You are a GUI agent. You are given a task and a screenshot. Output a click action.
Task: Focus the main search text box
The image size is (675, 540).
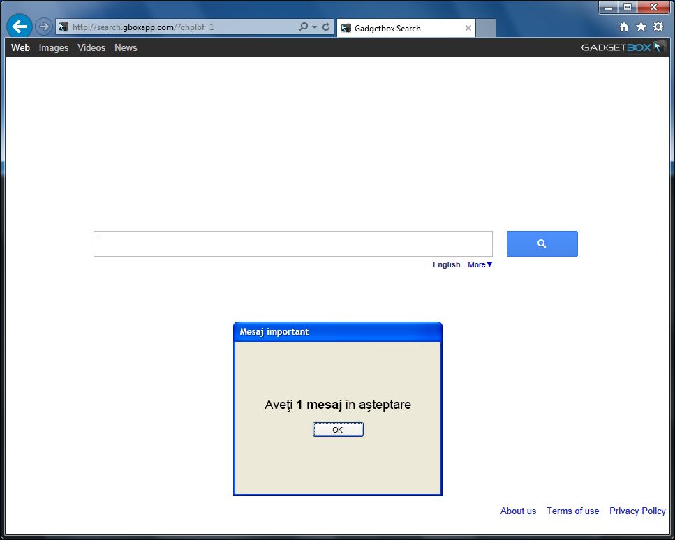pyautogui.click(x=293, y=244)
